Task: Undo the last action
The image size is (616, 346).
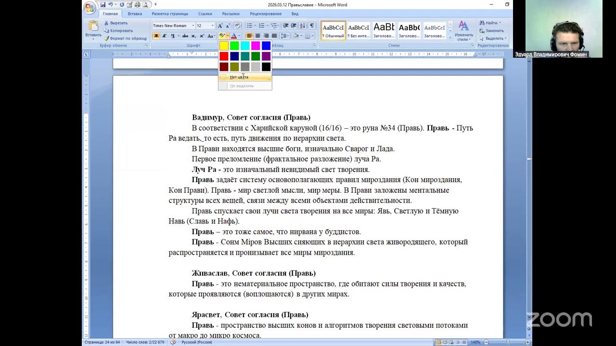Action: (x=110, y=5)
